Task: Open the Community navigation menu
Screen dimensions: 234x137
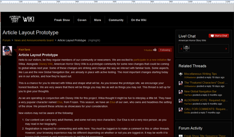Action: (x=116, y=20)
